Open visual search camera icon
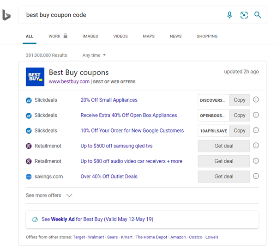Viewport: 277px width, 250px height. [x=244, y=15]
